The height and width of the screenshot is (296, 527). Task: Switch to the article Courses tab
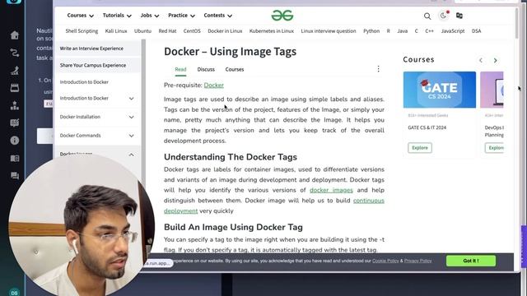coord(234,69)
